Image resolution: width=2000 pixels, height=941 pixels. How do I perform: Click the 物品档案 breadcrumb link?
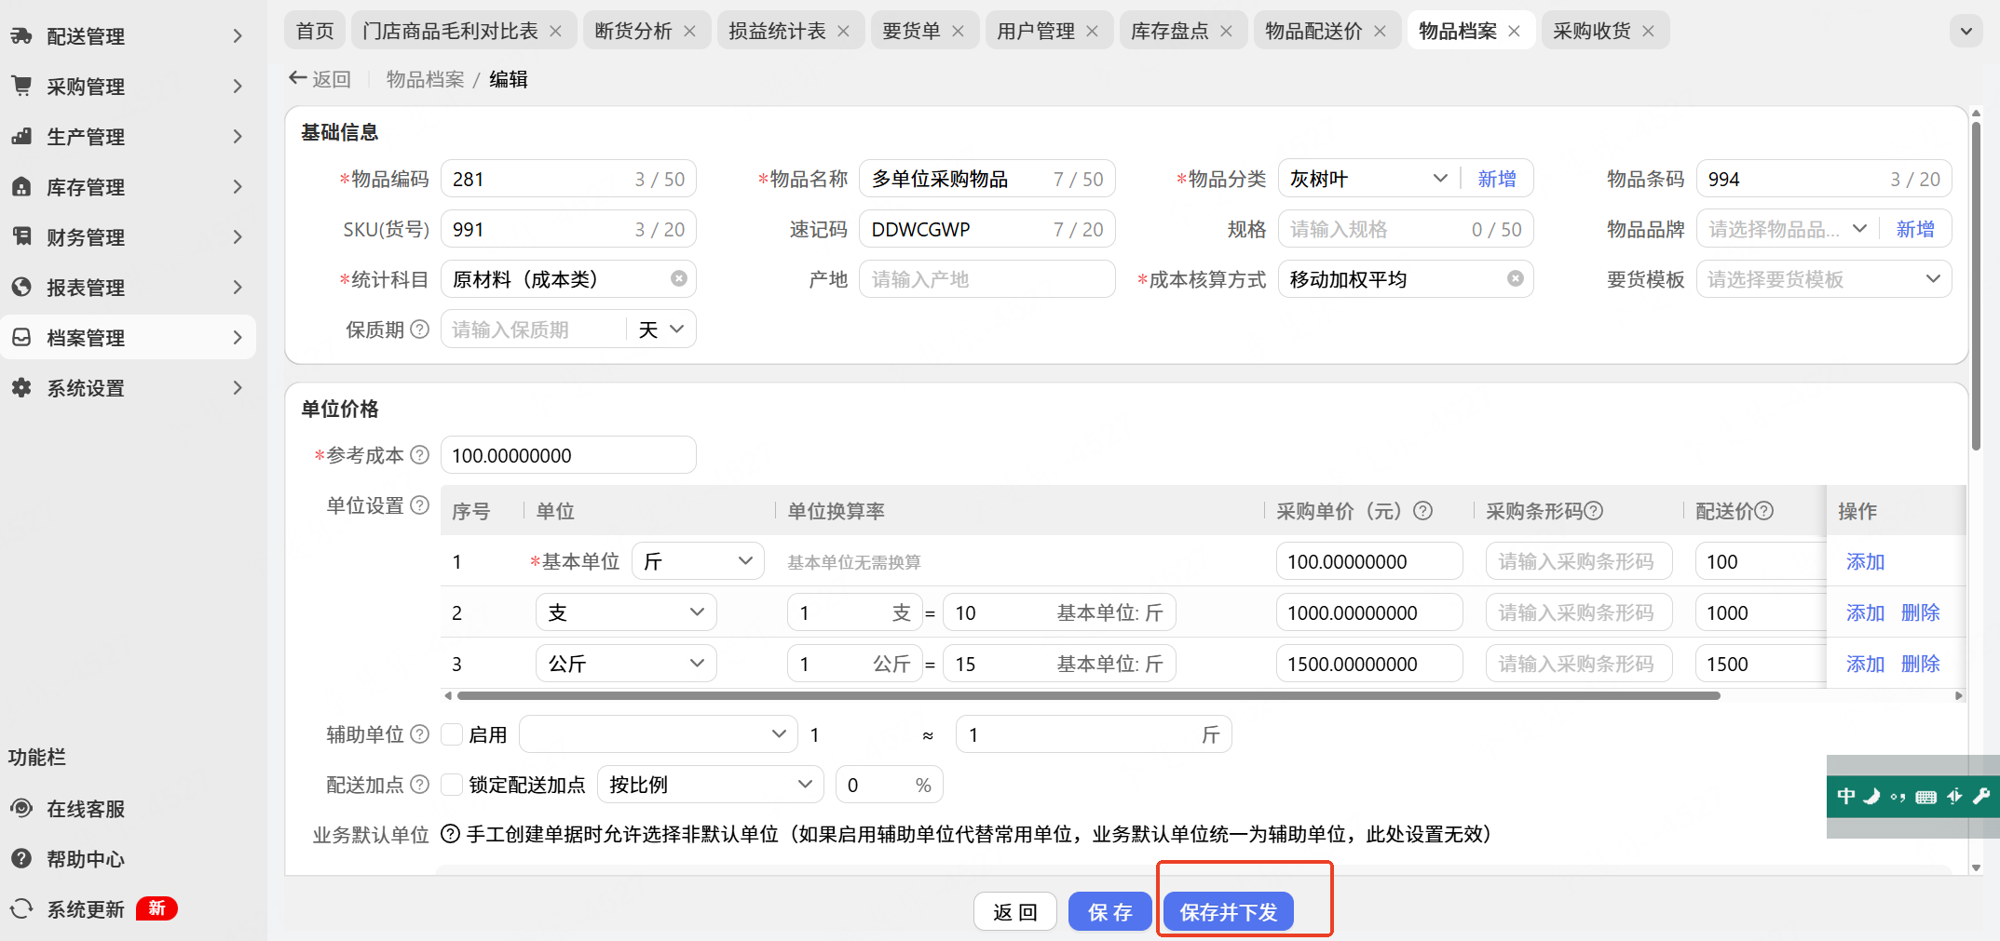[425, 79]
